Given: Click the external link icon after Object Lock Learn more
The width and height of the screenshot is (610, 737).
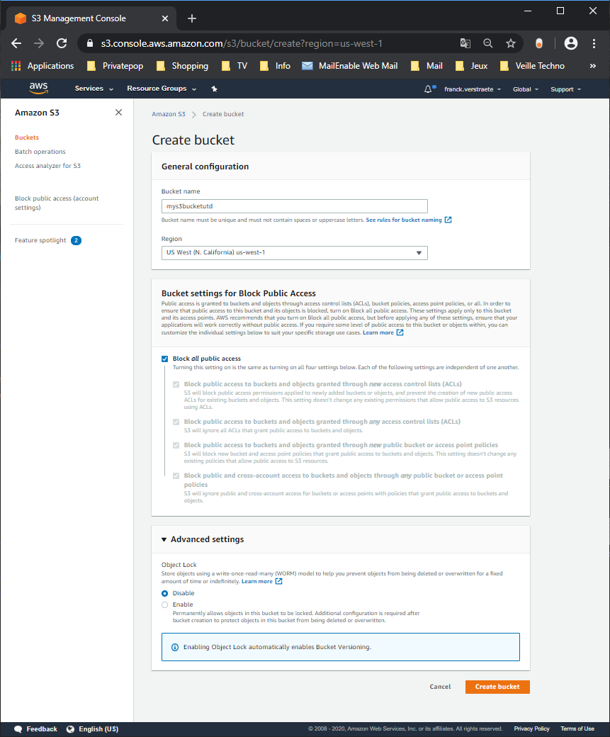Looking at the screenshot, I should tap(278, 581).
